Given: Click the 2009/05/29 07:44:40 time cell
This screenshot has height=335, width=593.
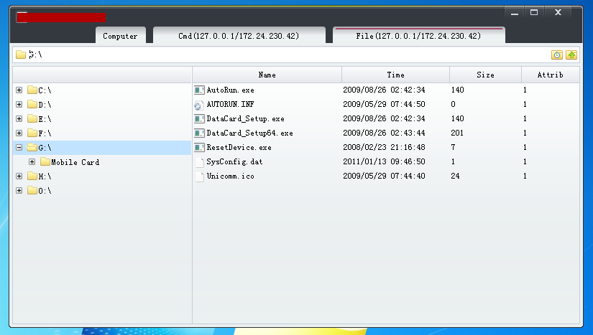Looking at the screenshot, I should point(384,176).
